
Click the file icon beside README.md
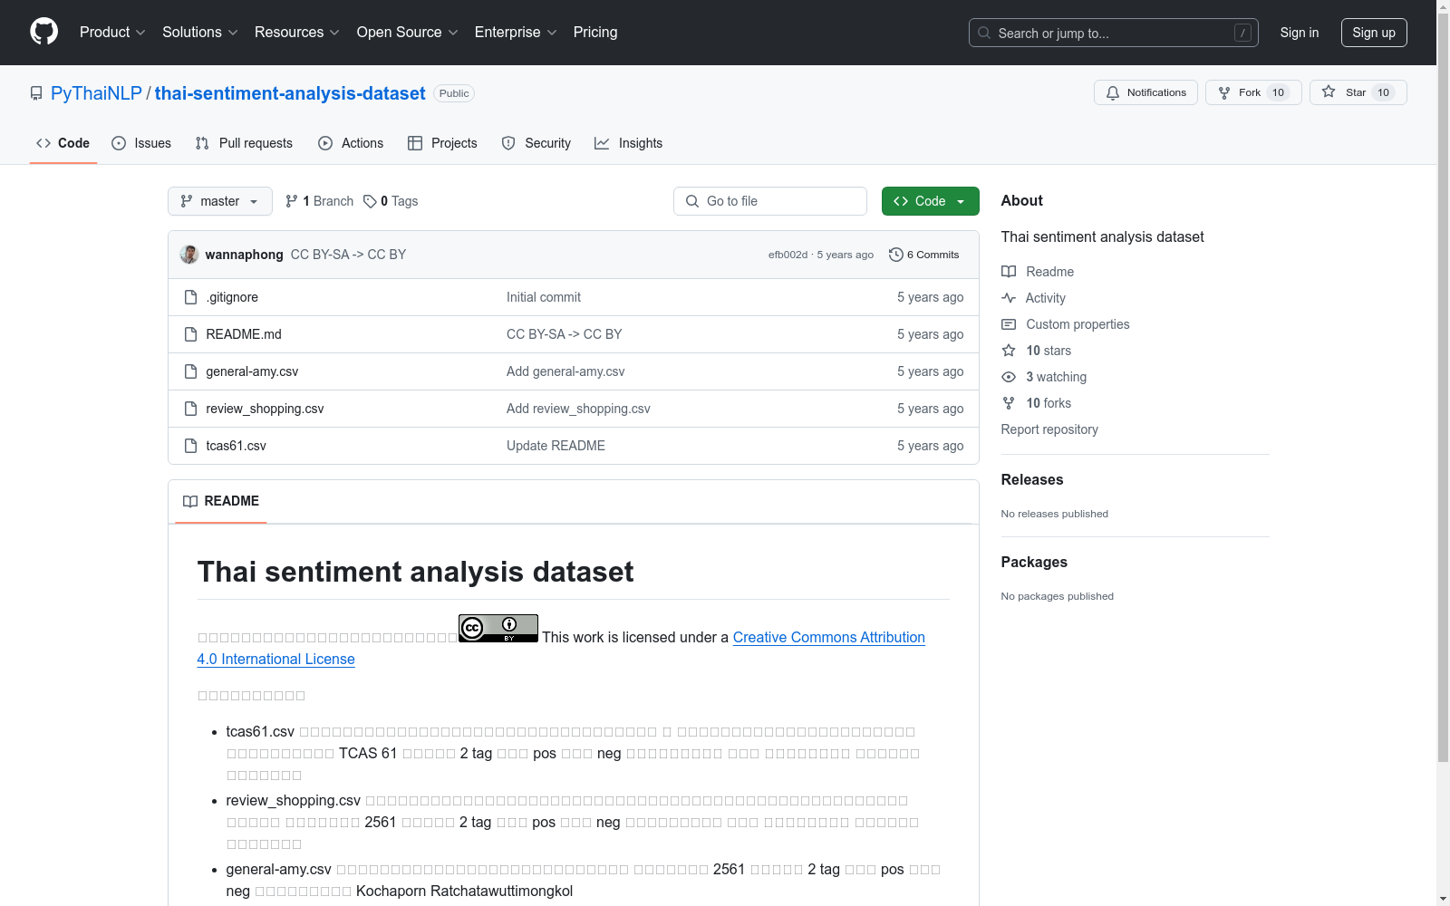[190, 334]
